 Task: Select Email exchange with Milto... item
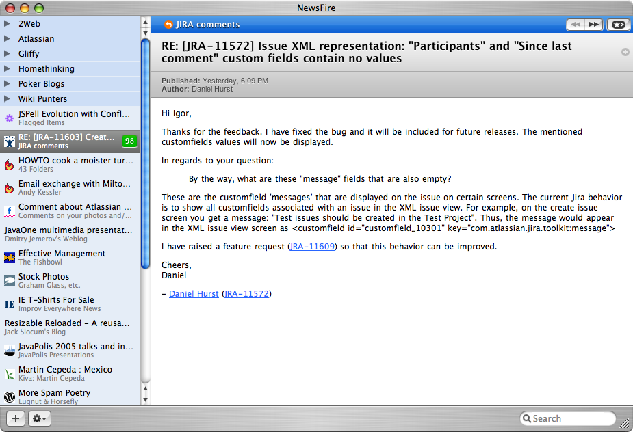point(70,188)
